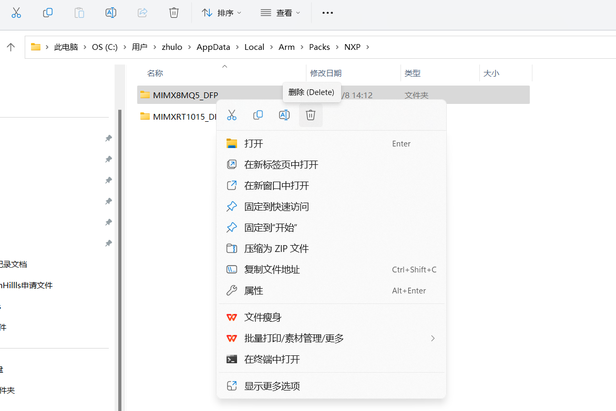
Task: Select 属性 in the context menu
Action: pos(254,291)
